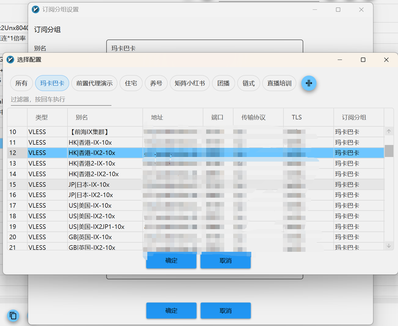The image size is (398, 326).
Task: Choose the 矩阵小红书 group chip
Action: coord(190,83)
